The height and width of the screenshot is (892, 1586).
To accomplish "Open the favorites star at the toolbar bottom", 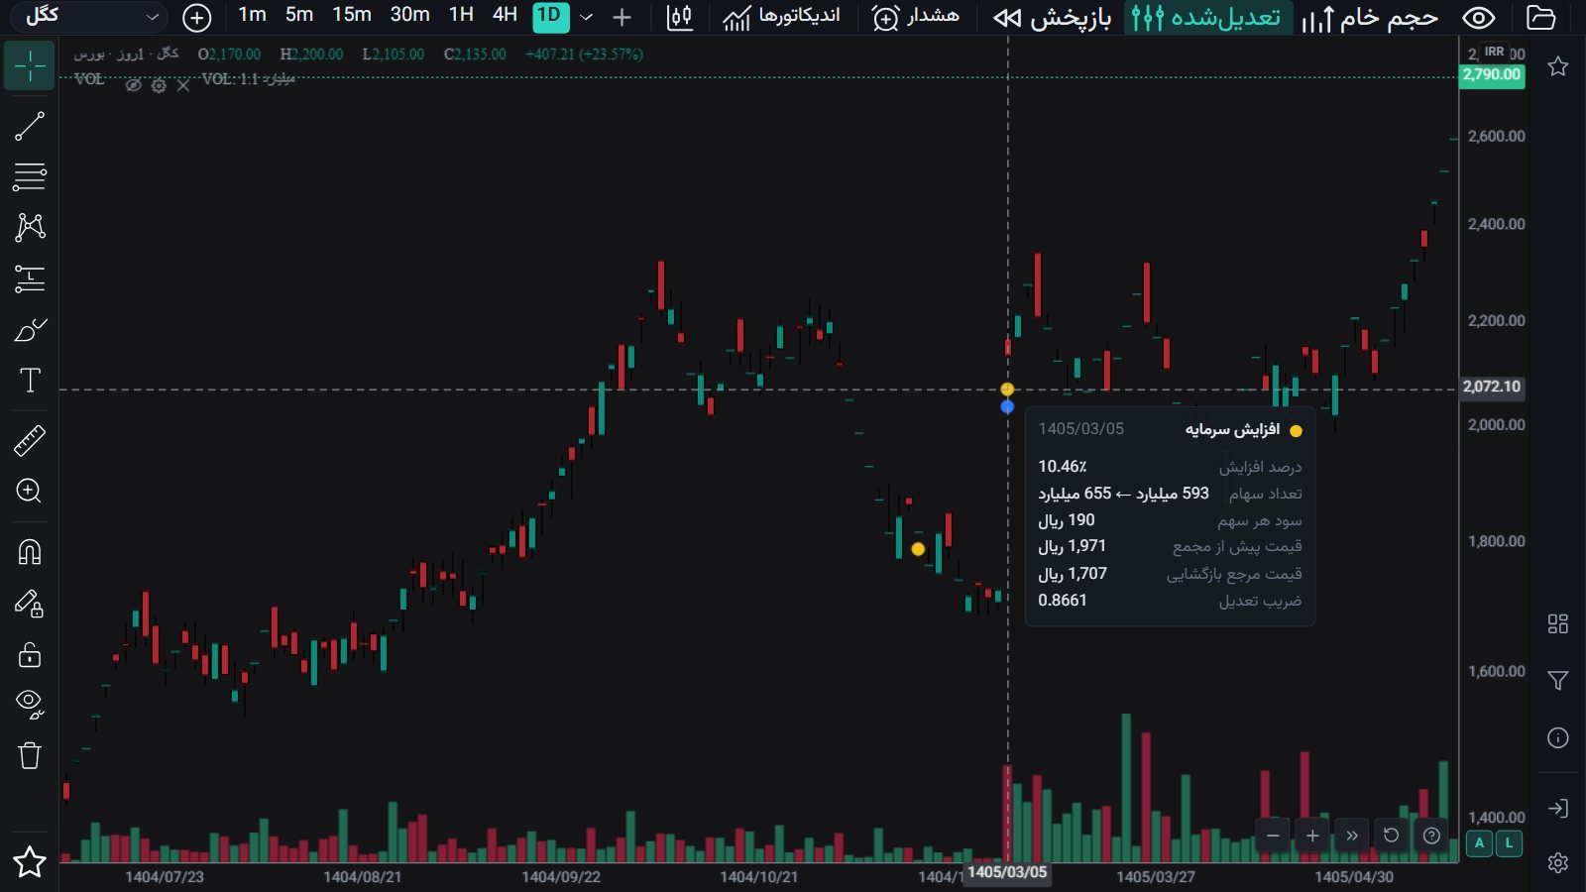I will (30, 862).
